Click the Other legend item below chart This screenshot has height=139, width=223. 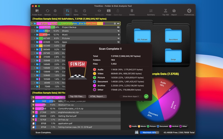tap(183, 126)
